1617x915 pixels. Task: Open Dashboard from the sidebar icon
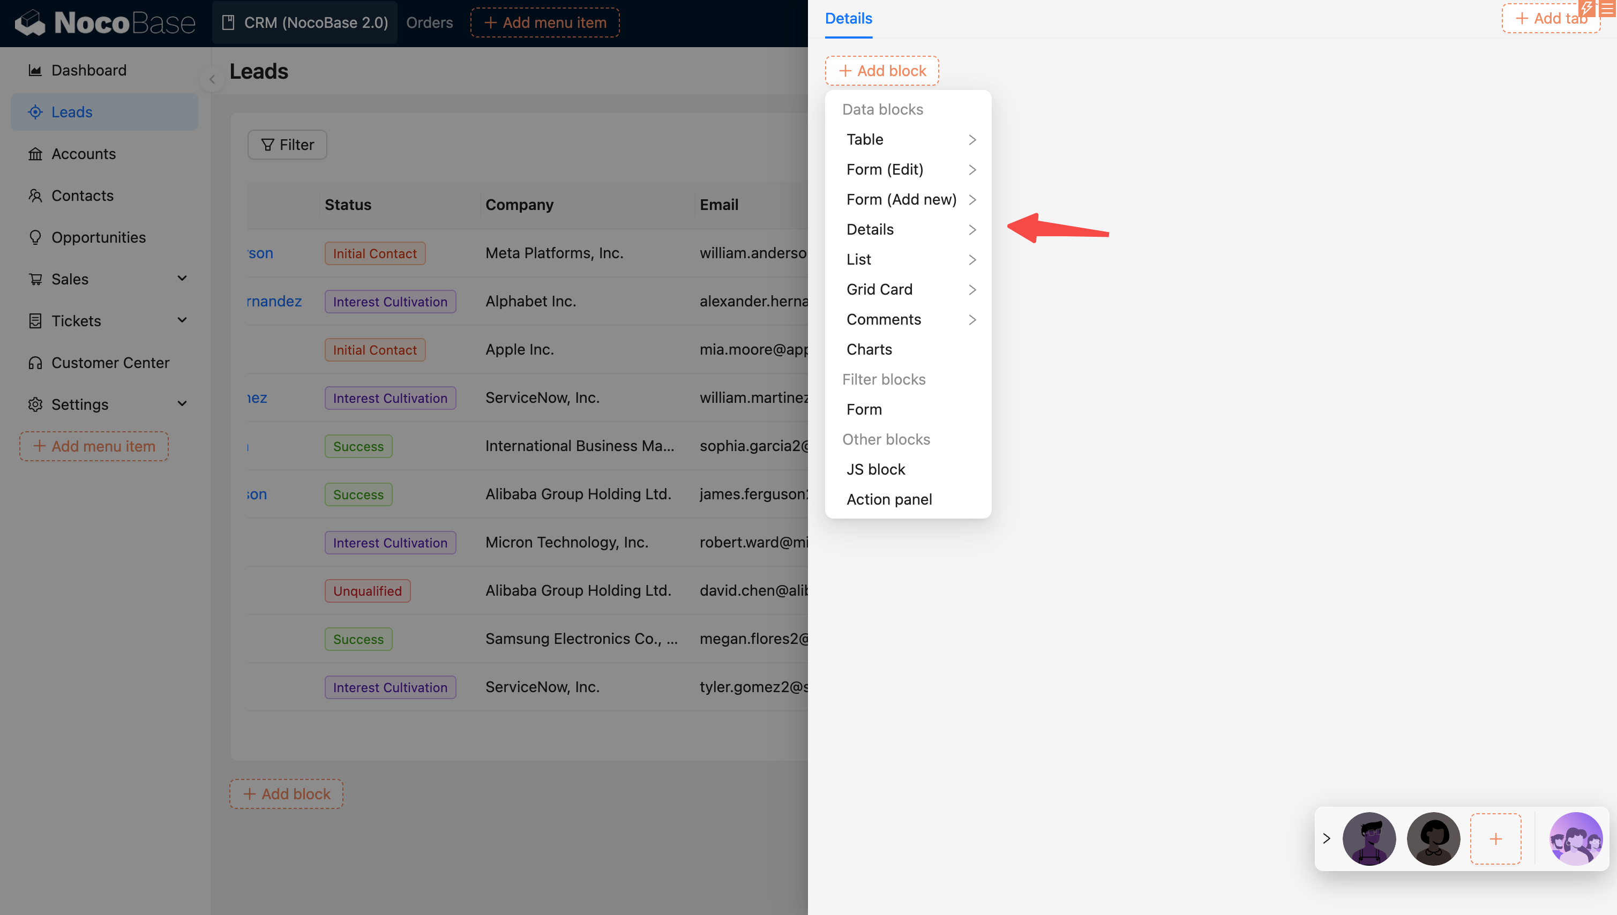(35, 70)
